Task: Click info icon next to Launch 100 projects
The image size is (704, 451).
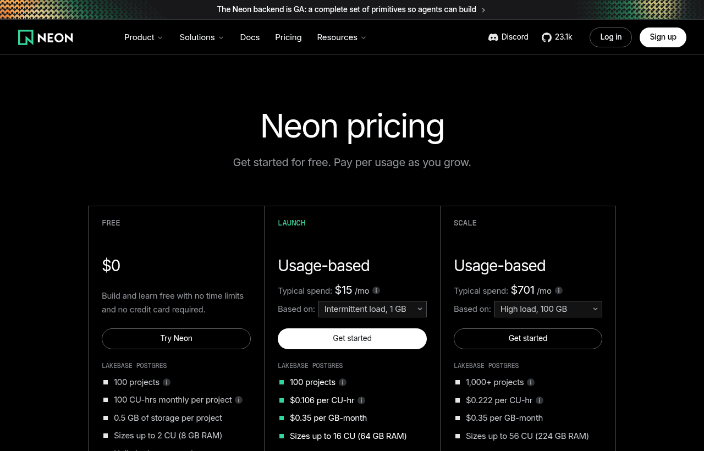Action: [x=343, y=382]
